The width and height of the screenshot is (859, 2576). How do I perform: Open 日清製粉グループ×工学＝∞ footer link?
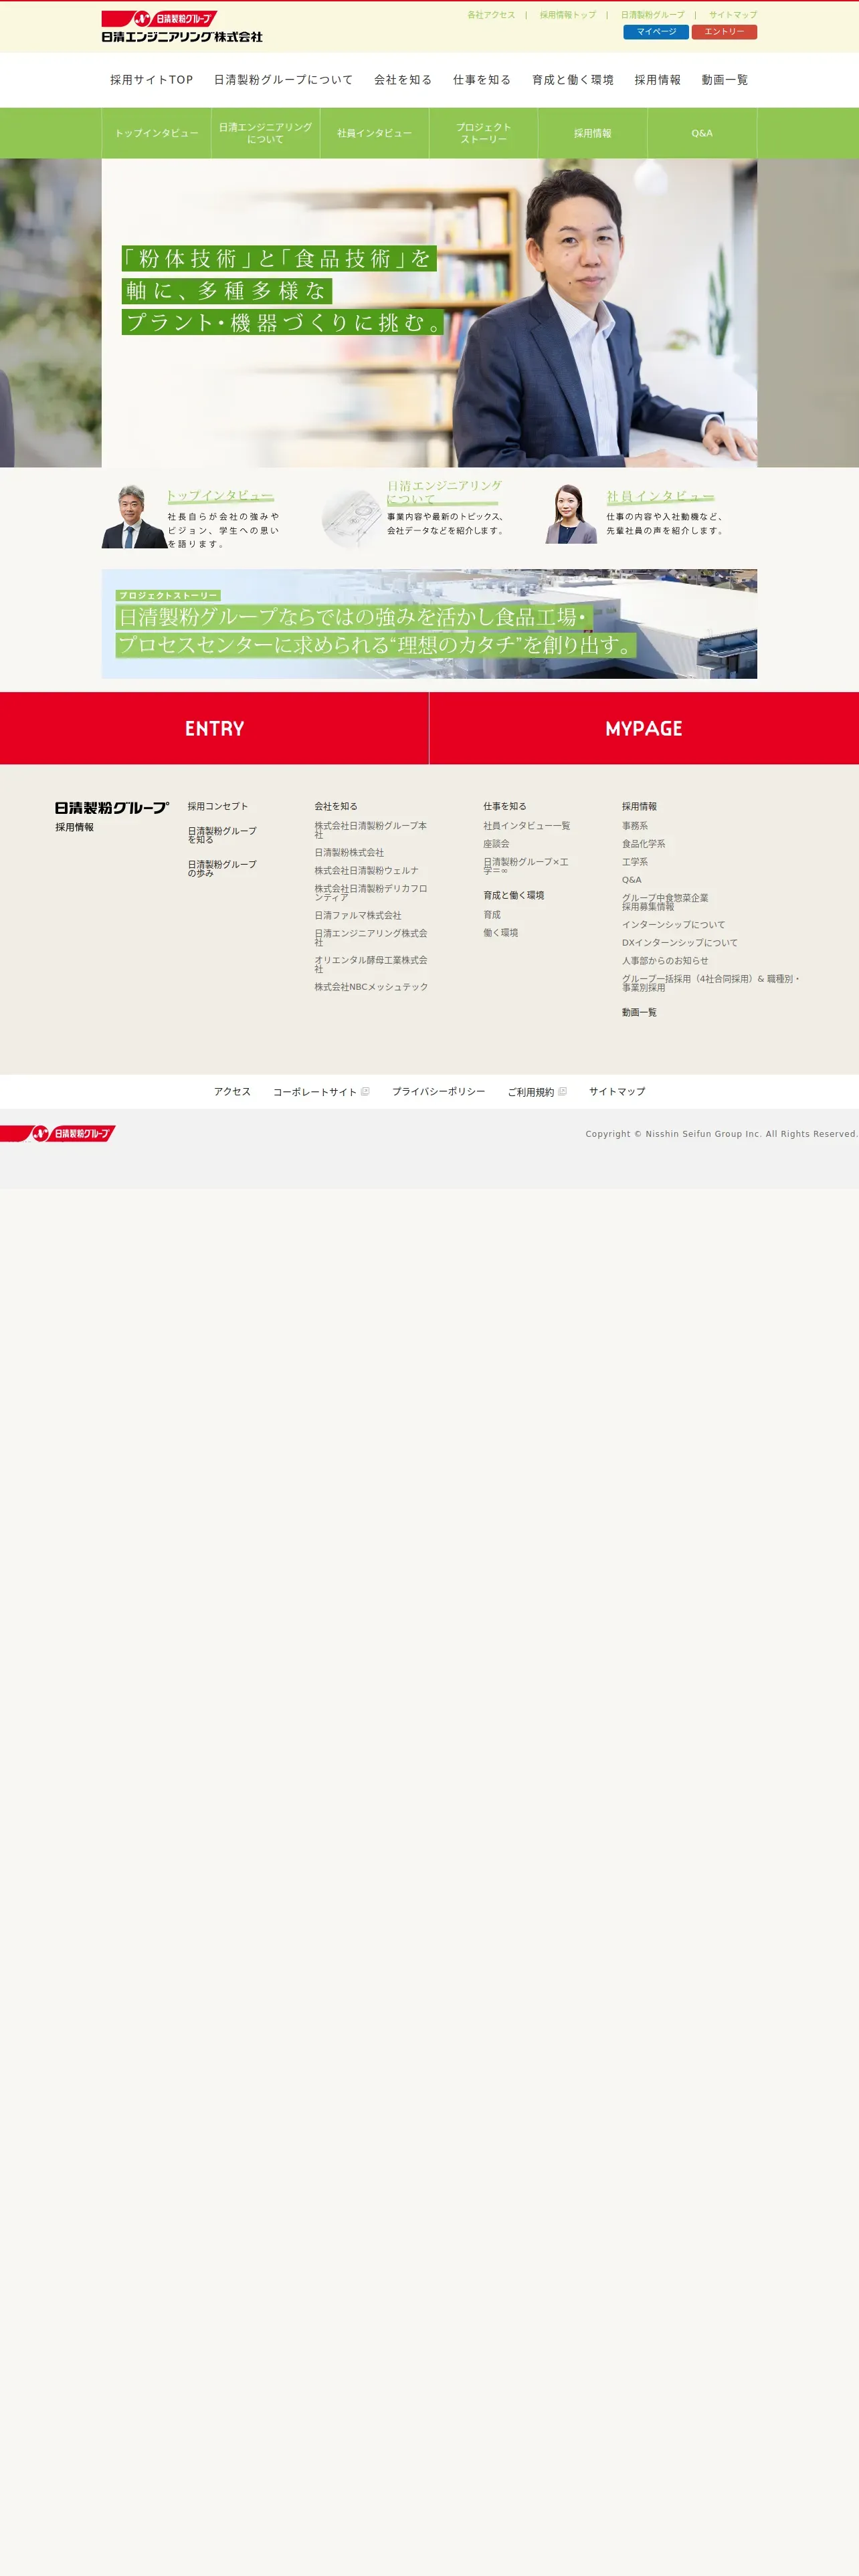coord(526,866)
